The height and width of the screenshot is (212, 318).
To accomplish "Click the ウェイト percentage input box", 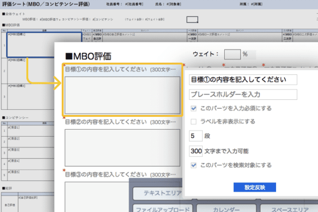I will (x=232, y=54).
